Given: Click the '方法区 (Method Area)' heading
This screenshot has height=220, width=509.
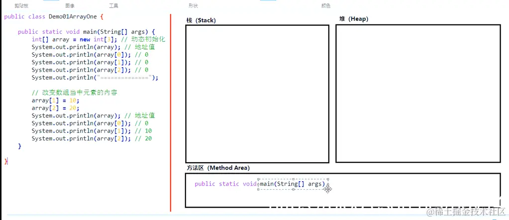Looking at the screenshot, I should tap(218, 168).
